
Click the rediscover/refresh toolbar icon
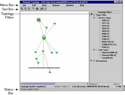pos(33,9)
